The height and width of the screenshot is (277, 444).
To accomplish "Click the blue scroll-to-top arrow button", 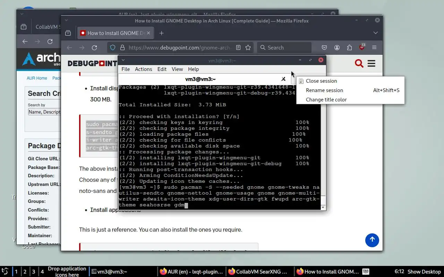I will coord(372,240).
